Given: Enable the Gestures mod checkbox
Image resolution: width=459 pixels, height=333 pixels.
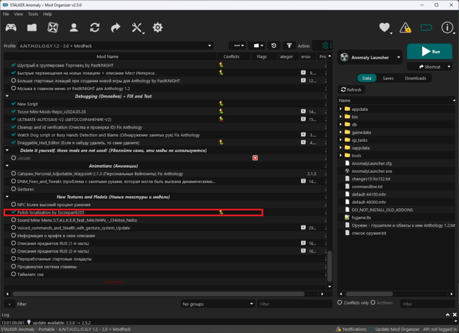Looking at the screenshot, I should (x=14, y=189).
